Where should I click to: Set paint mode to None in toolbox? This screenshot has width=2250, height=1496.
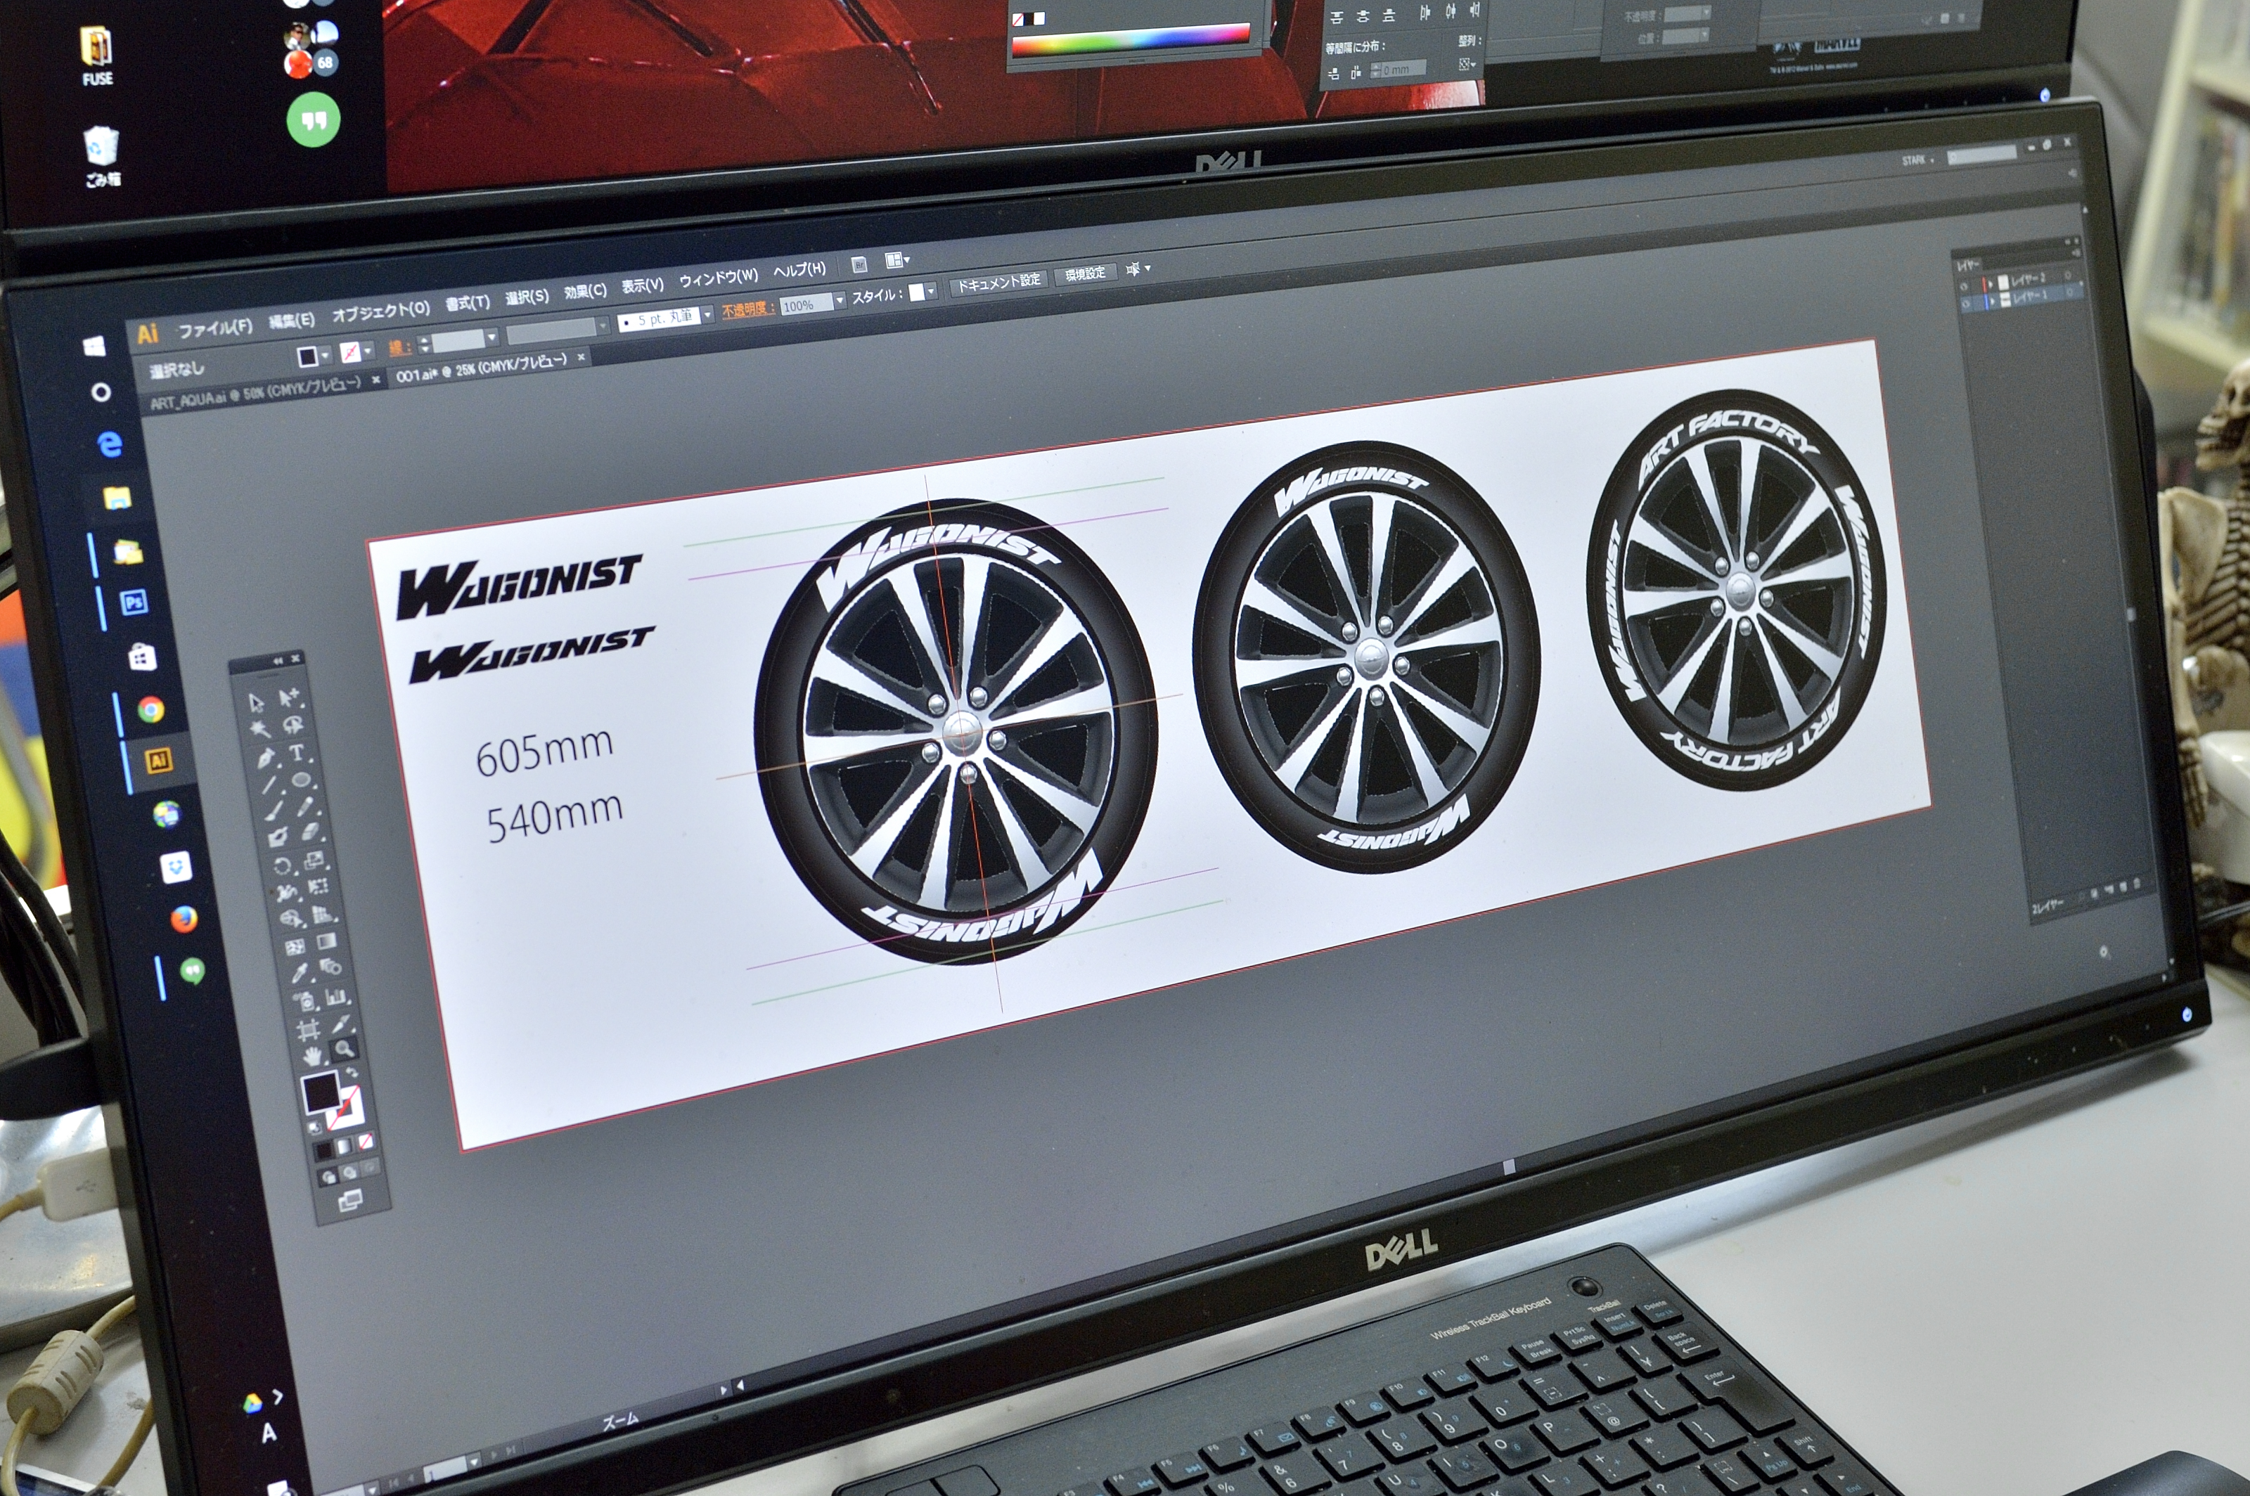pyautogui.click(x=366, y=1142)
